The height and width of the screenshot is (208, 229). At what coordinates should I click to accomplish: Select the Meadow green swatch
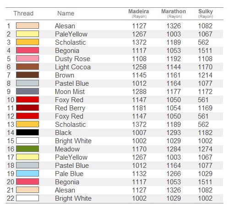(x=27, y=149)
